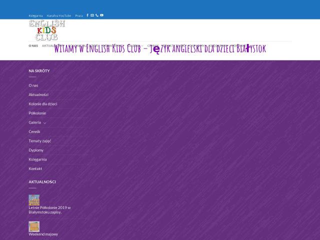Viewport: 320px width, 240px height.
Task: Open the Galeria sidebar link
Action: click(34, 122)
